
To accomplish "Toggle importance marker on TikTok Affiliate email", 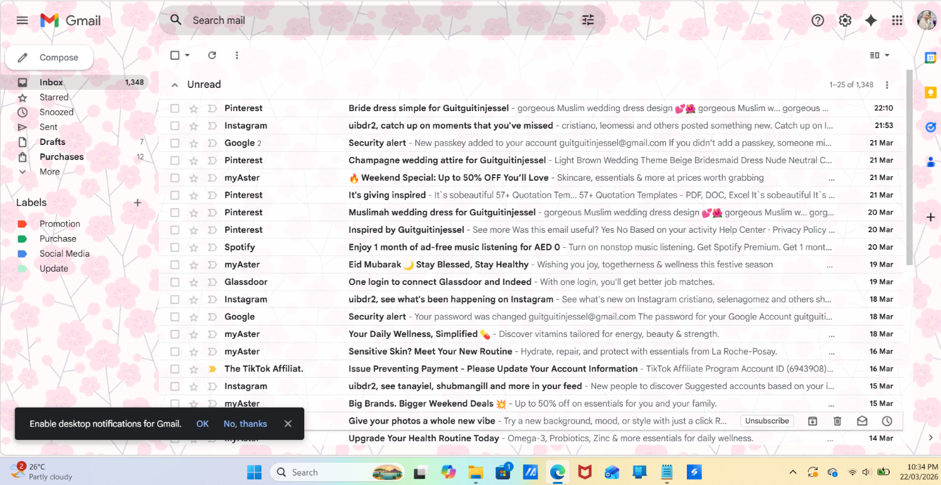I will click(x=212, y=369).
